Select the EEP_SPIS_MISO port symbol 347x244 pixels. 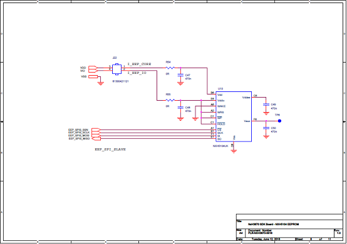click(x=96, y=138)
